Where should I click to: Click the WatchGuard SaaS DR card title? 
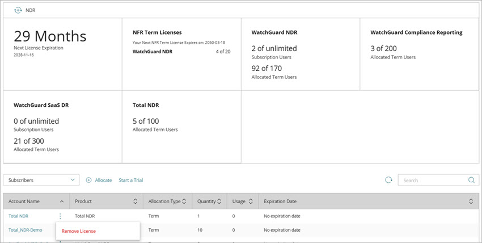pos(41,105)
